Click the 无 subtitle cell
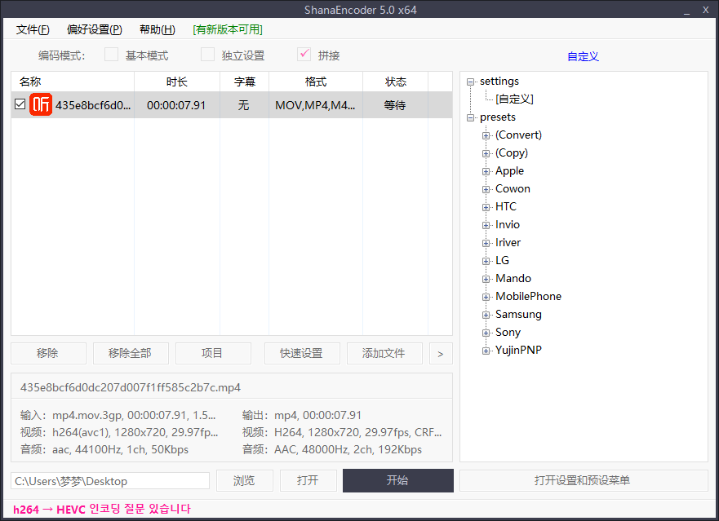719x521 pixels. click(x=243, y=105)
